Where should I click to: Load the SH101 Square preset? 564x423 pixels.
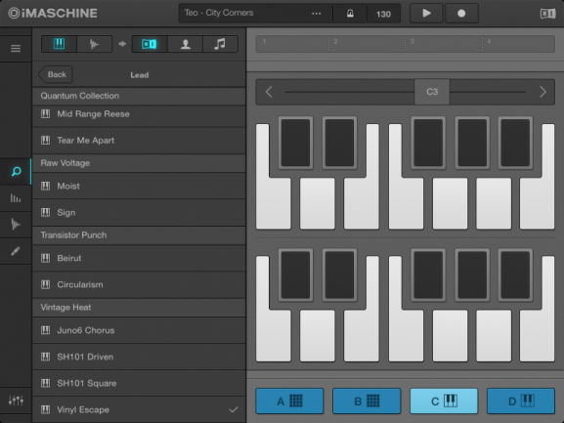139,383
